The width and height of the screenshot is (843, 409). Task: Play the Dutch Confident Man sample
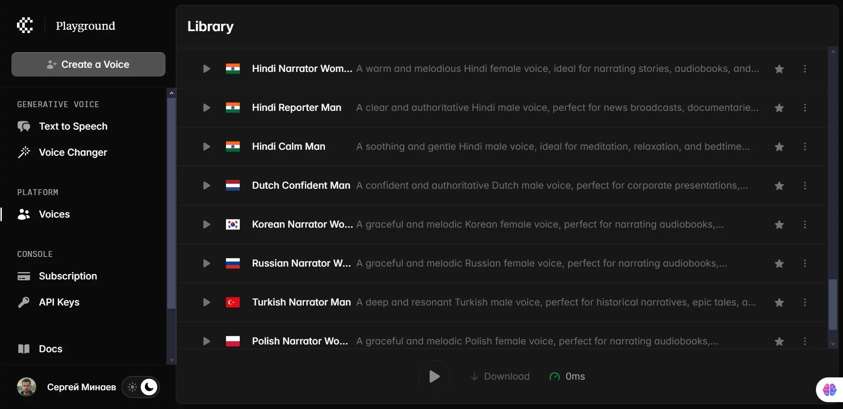(x=206, y=185)
